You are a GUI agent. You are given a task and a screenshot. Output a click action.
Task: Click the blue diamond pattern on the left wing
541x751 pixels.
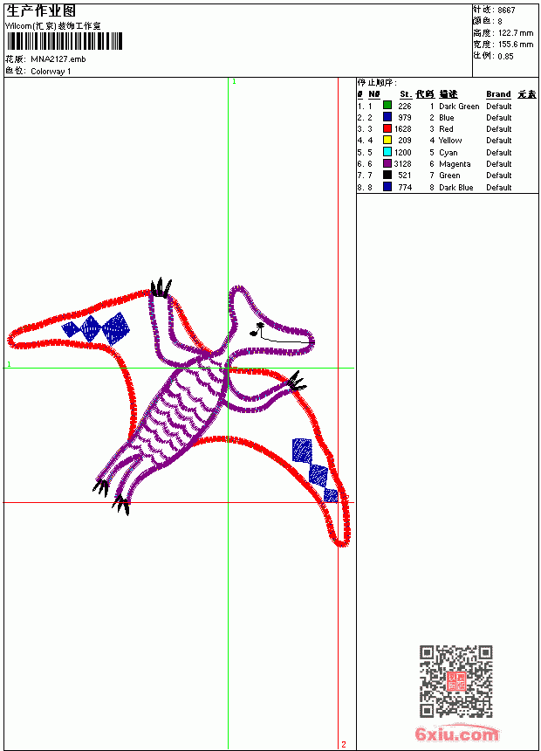(96, 328)
